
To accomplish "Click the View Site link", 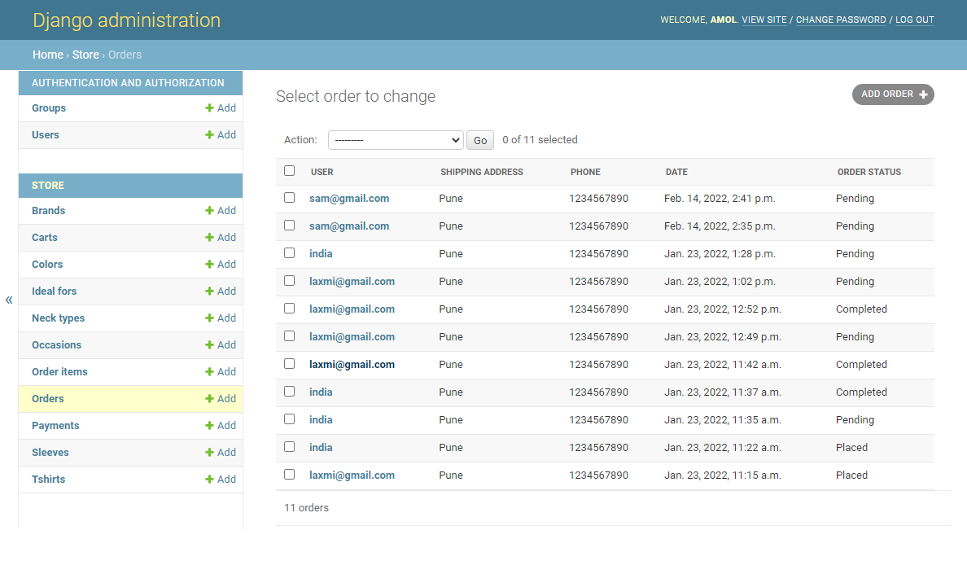I will tap(764, 20).
